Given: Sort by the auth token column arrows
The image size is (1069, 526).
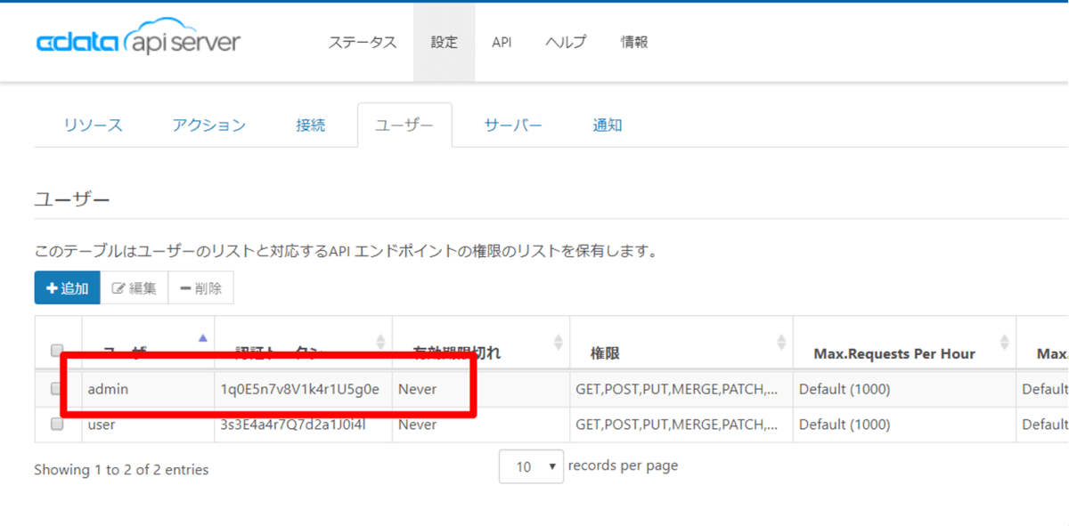Looking at the screenshot, I should click(380, 342).
